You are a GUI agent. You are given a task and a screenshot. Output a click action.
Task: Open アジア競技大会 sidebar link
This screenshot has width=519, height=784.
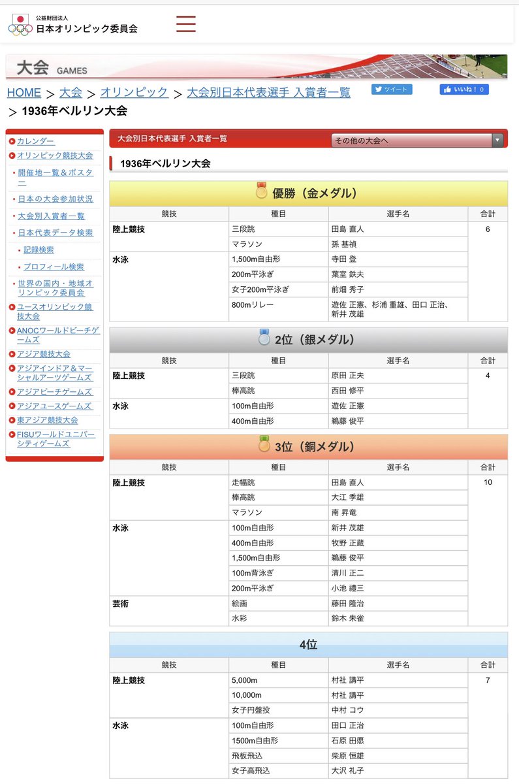click(x=44, y=354)
